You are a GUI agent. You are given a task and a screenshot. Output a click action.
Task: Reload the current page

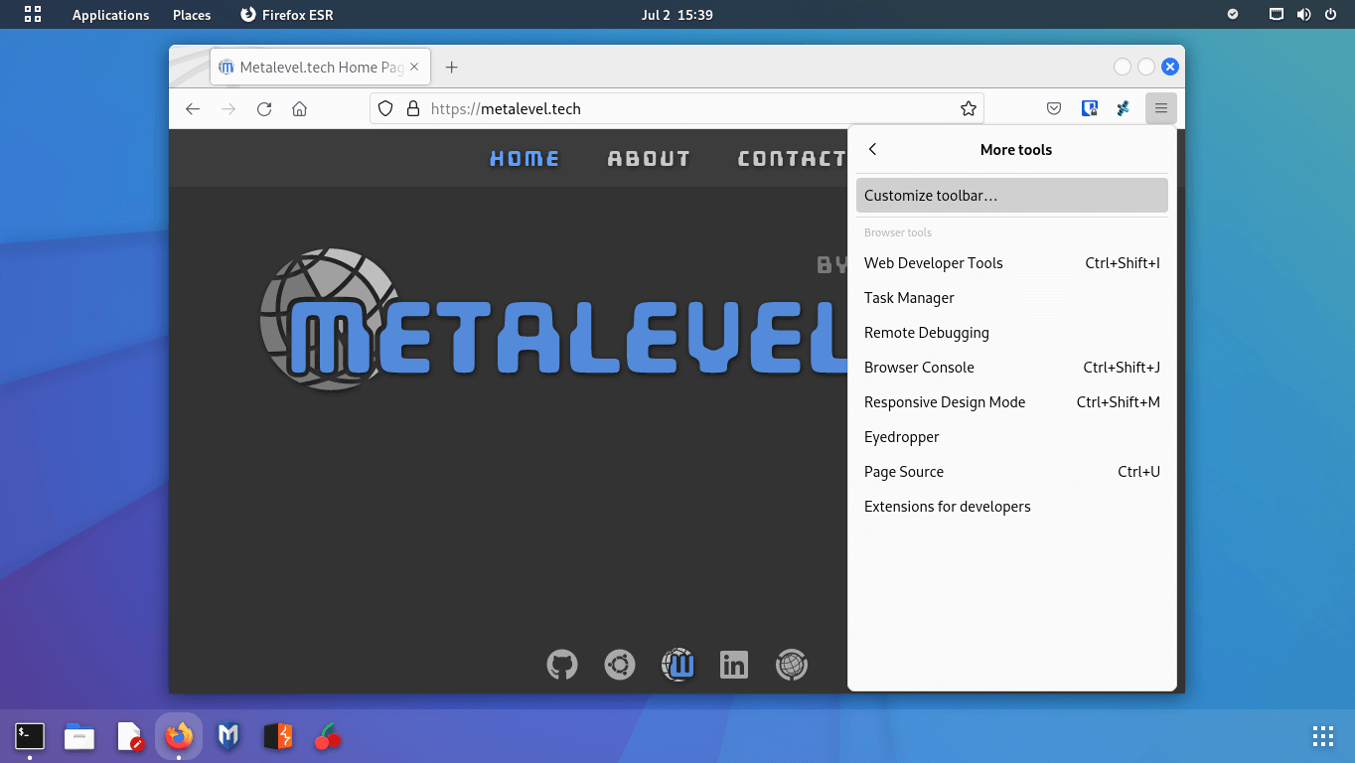pyautogui.click(x=264, y=109)
